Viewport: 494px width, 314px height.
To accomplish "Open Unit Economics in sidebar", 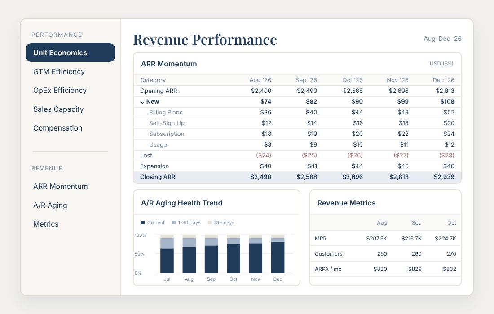I will (x=70, y=52).
